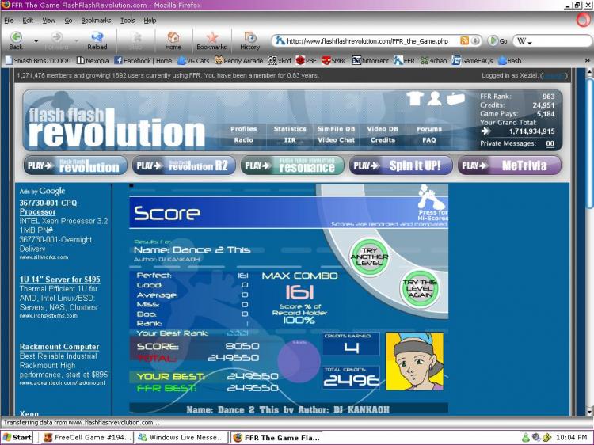
Task: Expand the search engine dropdown next to W
Action: (530, 43)
